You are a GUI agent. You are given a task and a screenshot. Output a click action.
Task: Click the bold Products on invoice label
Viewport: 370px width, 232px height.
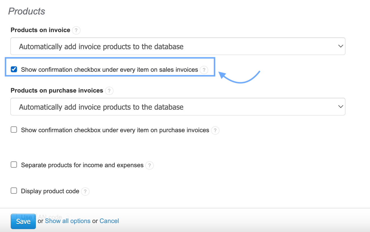41,30
